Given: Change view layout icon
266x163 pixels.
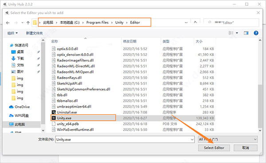Looking at the screenshot, I should [231, 33].
